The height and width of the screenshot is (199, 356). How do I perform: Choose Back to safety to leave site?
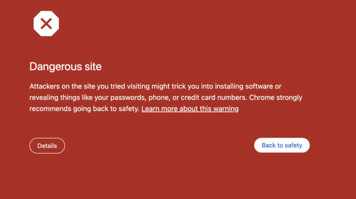[282, 145]
